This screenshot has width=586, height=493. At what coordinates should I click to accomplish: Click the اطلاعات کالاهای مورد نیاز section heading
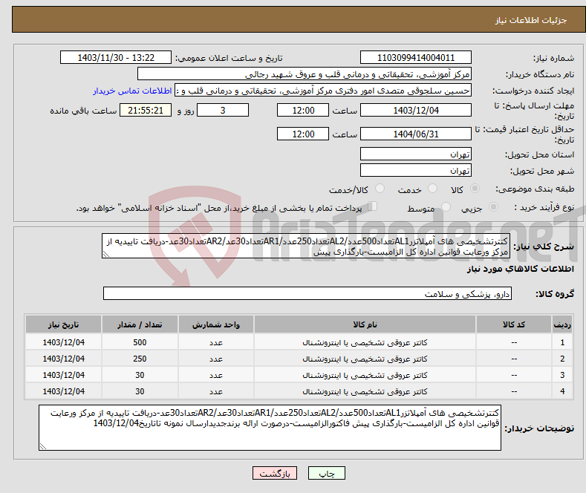[520, 269]
